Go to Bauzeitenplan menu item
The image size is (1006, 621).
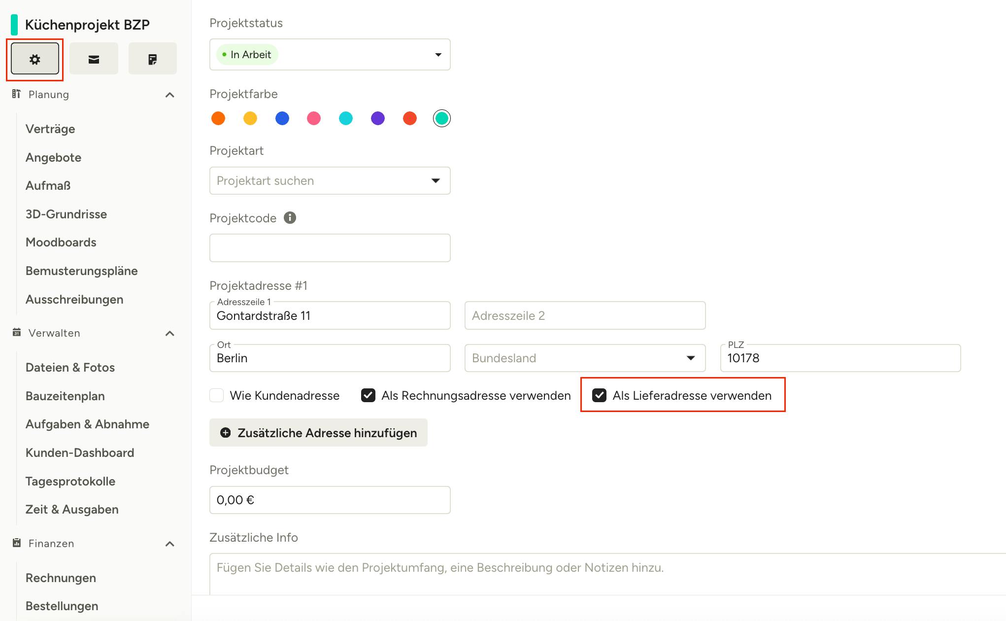(65, 396)
